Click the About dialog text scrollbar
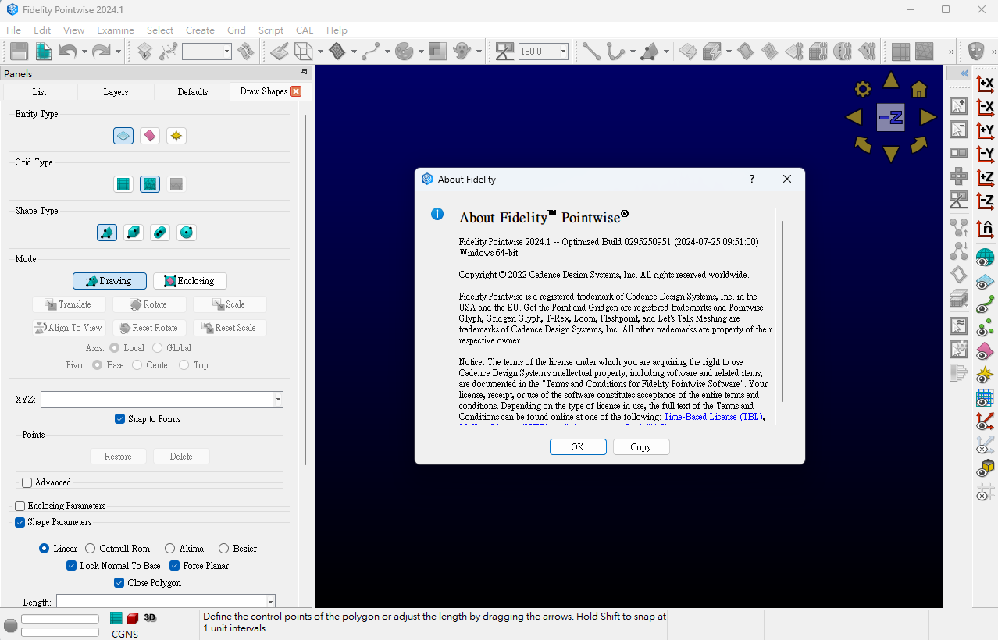This screenshot has height=640, width=998. (782, 311)
